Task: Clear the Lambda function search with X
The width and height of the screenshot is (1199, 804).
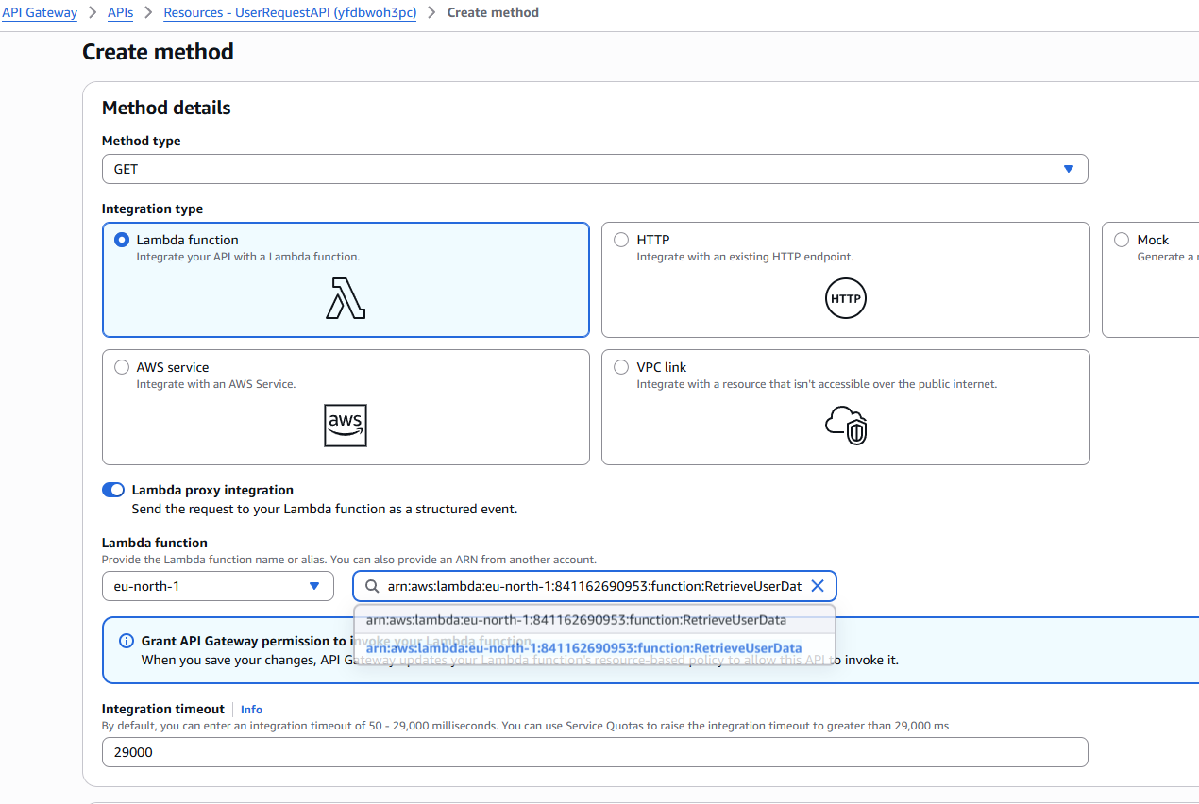Action: [818, 586]
